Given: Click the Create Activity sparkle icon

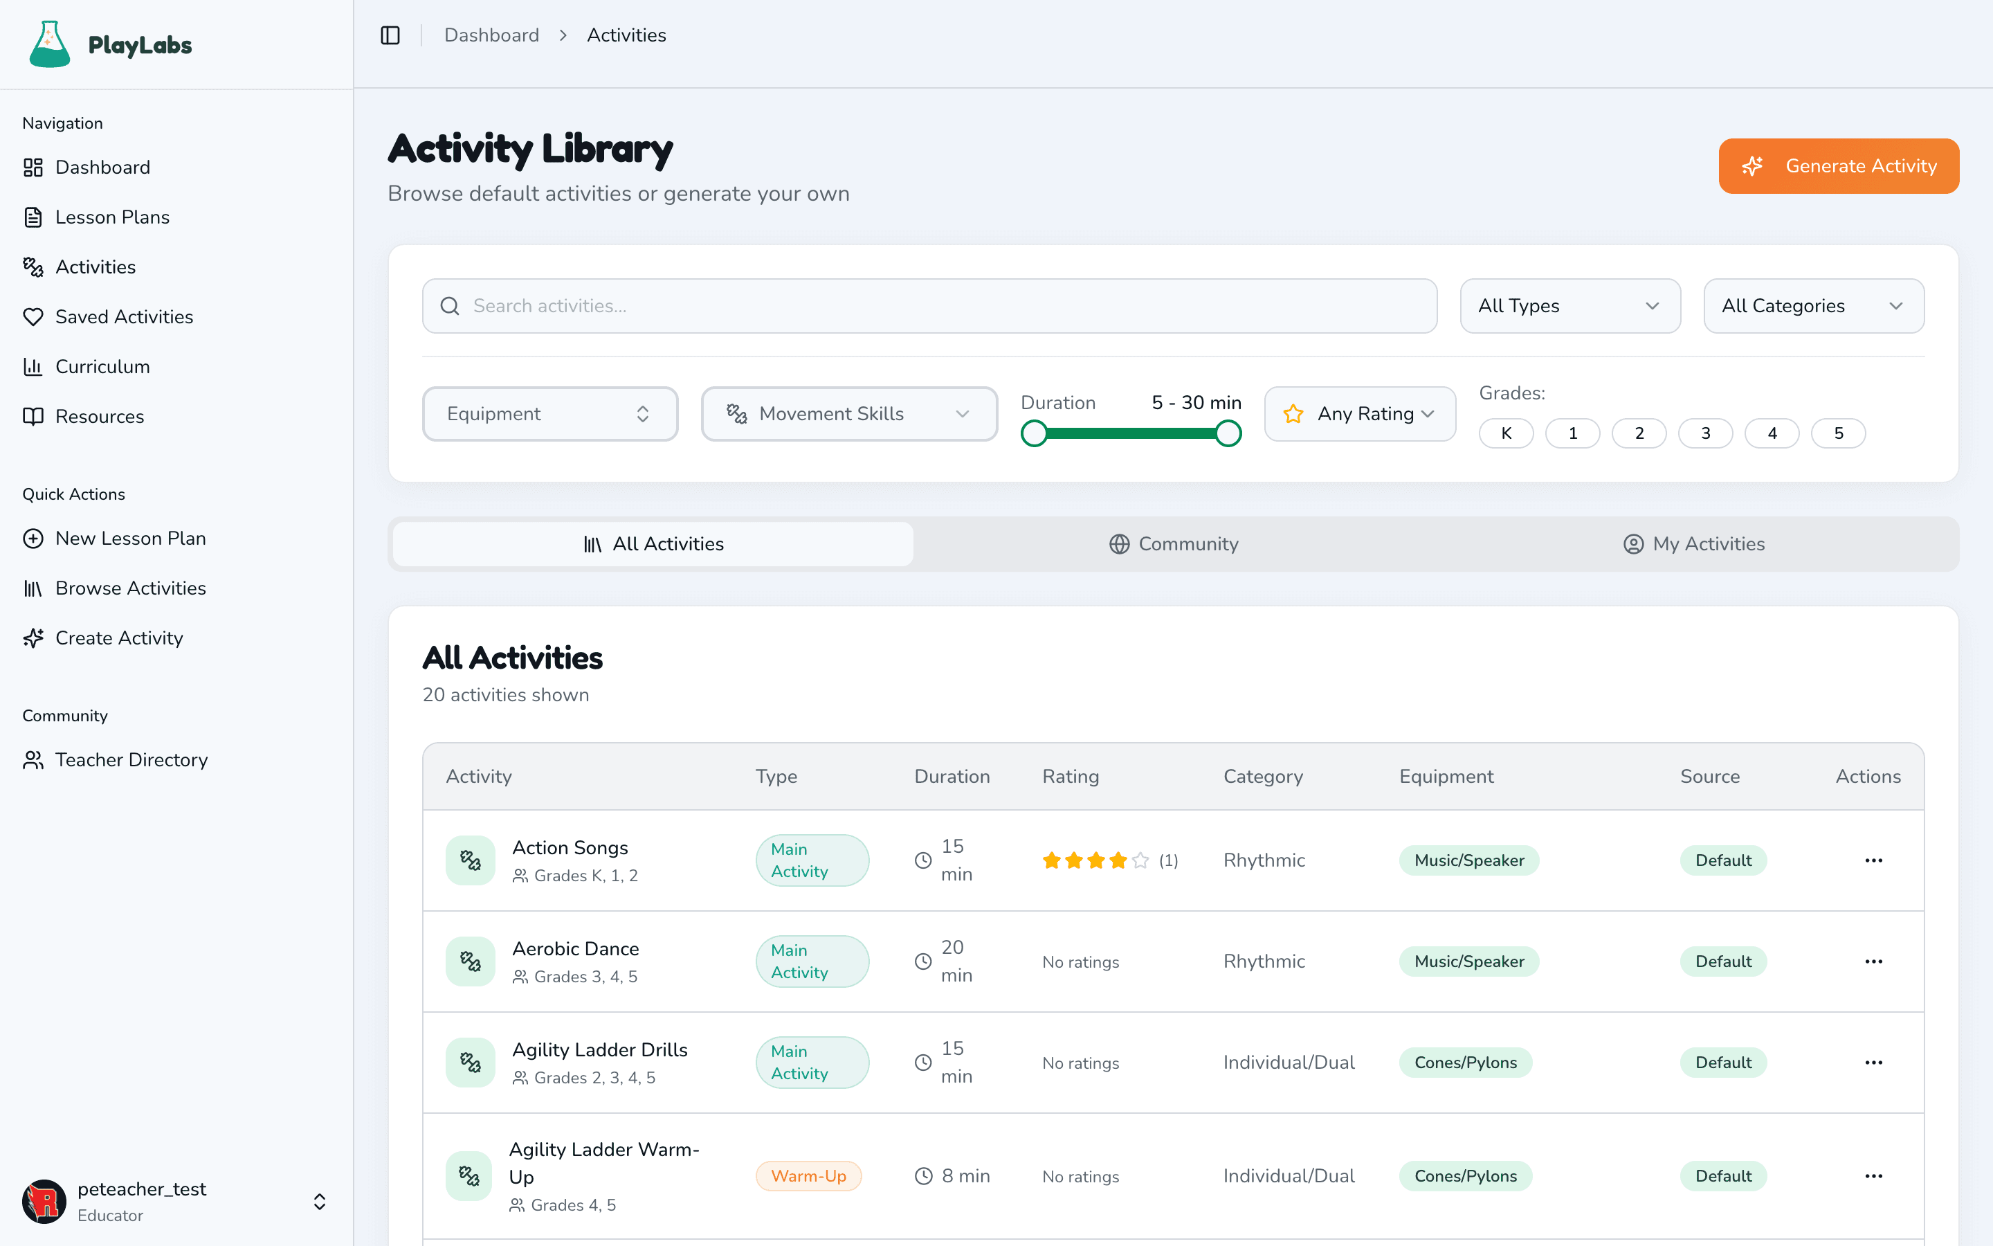Looking at the screenshot, I should click(33, 638).
